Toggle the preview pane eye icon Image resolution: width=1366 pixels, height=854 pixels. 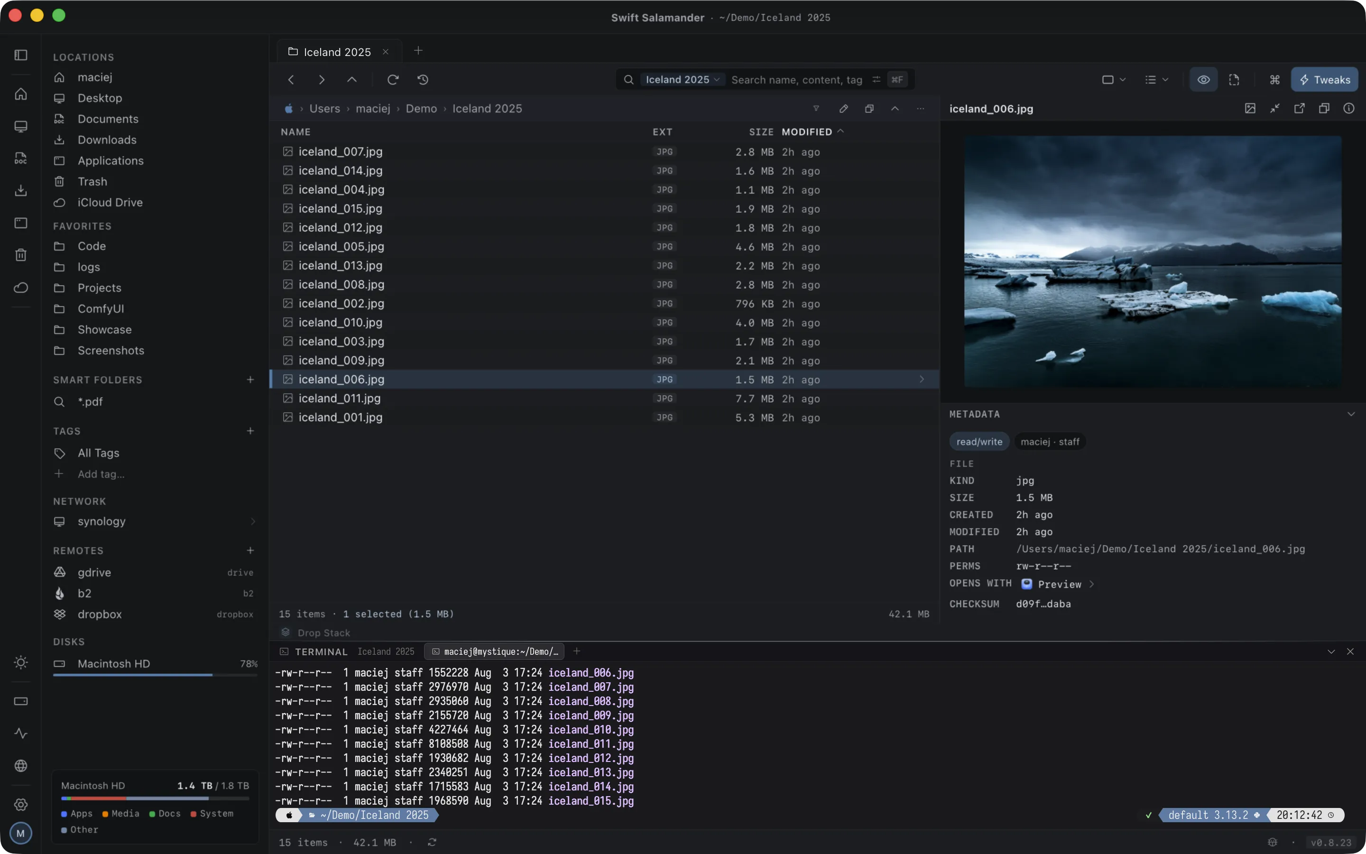point(1203,80)
